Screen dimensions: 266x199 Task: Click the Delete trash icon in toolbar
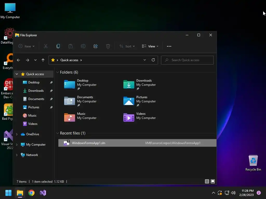pos(108,46)
